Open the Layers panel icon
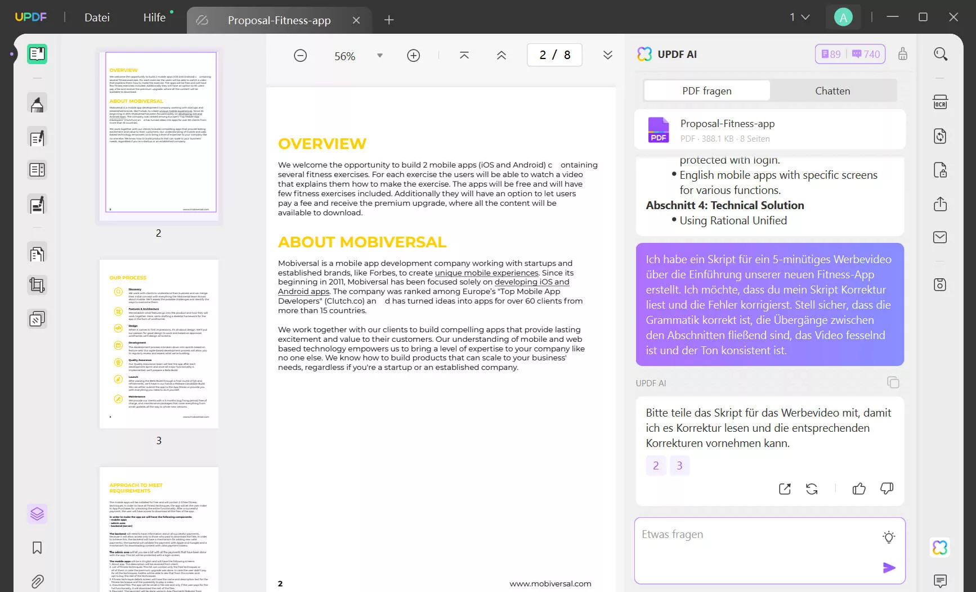The height and width of the screenshot is (592, 976). [37, 514]
